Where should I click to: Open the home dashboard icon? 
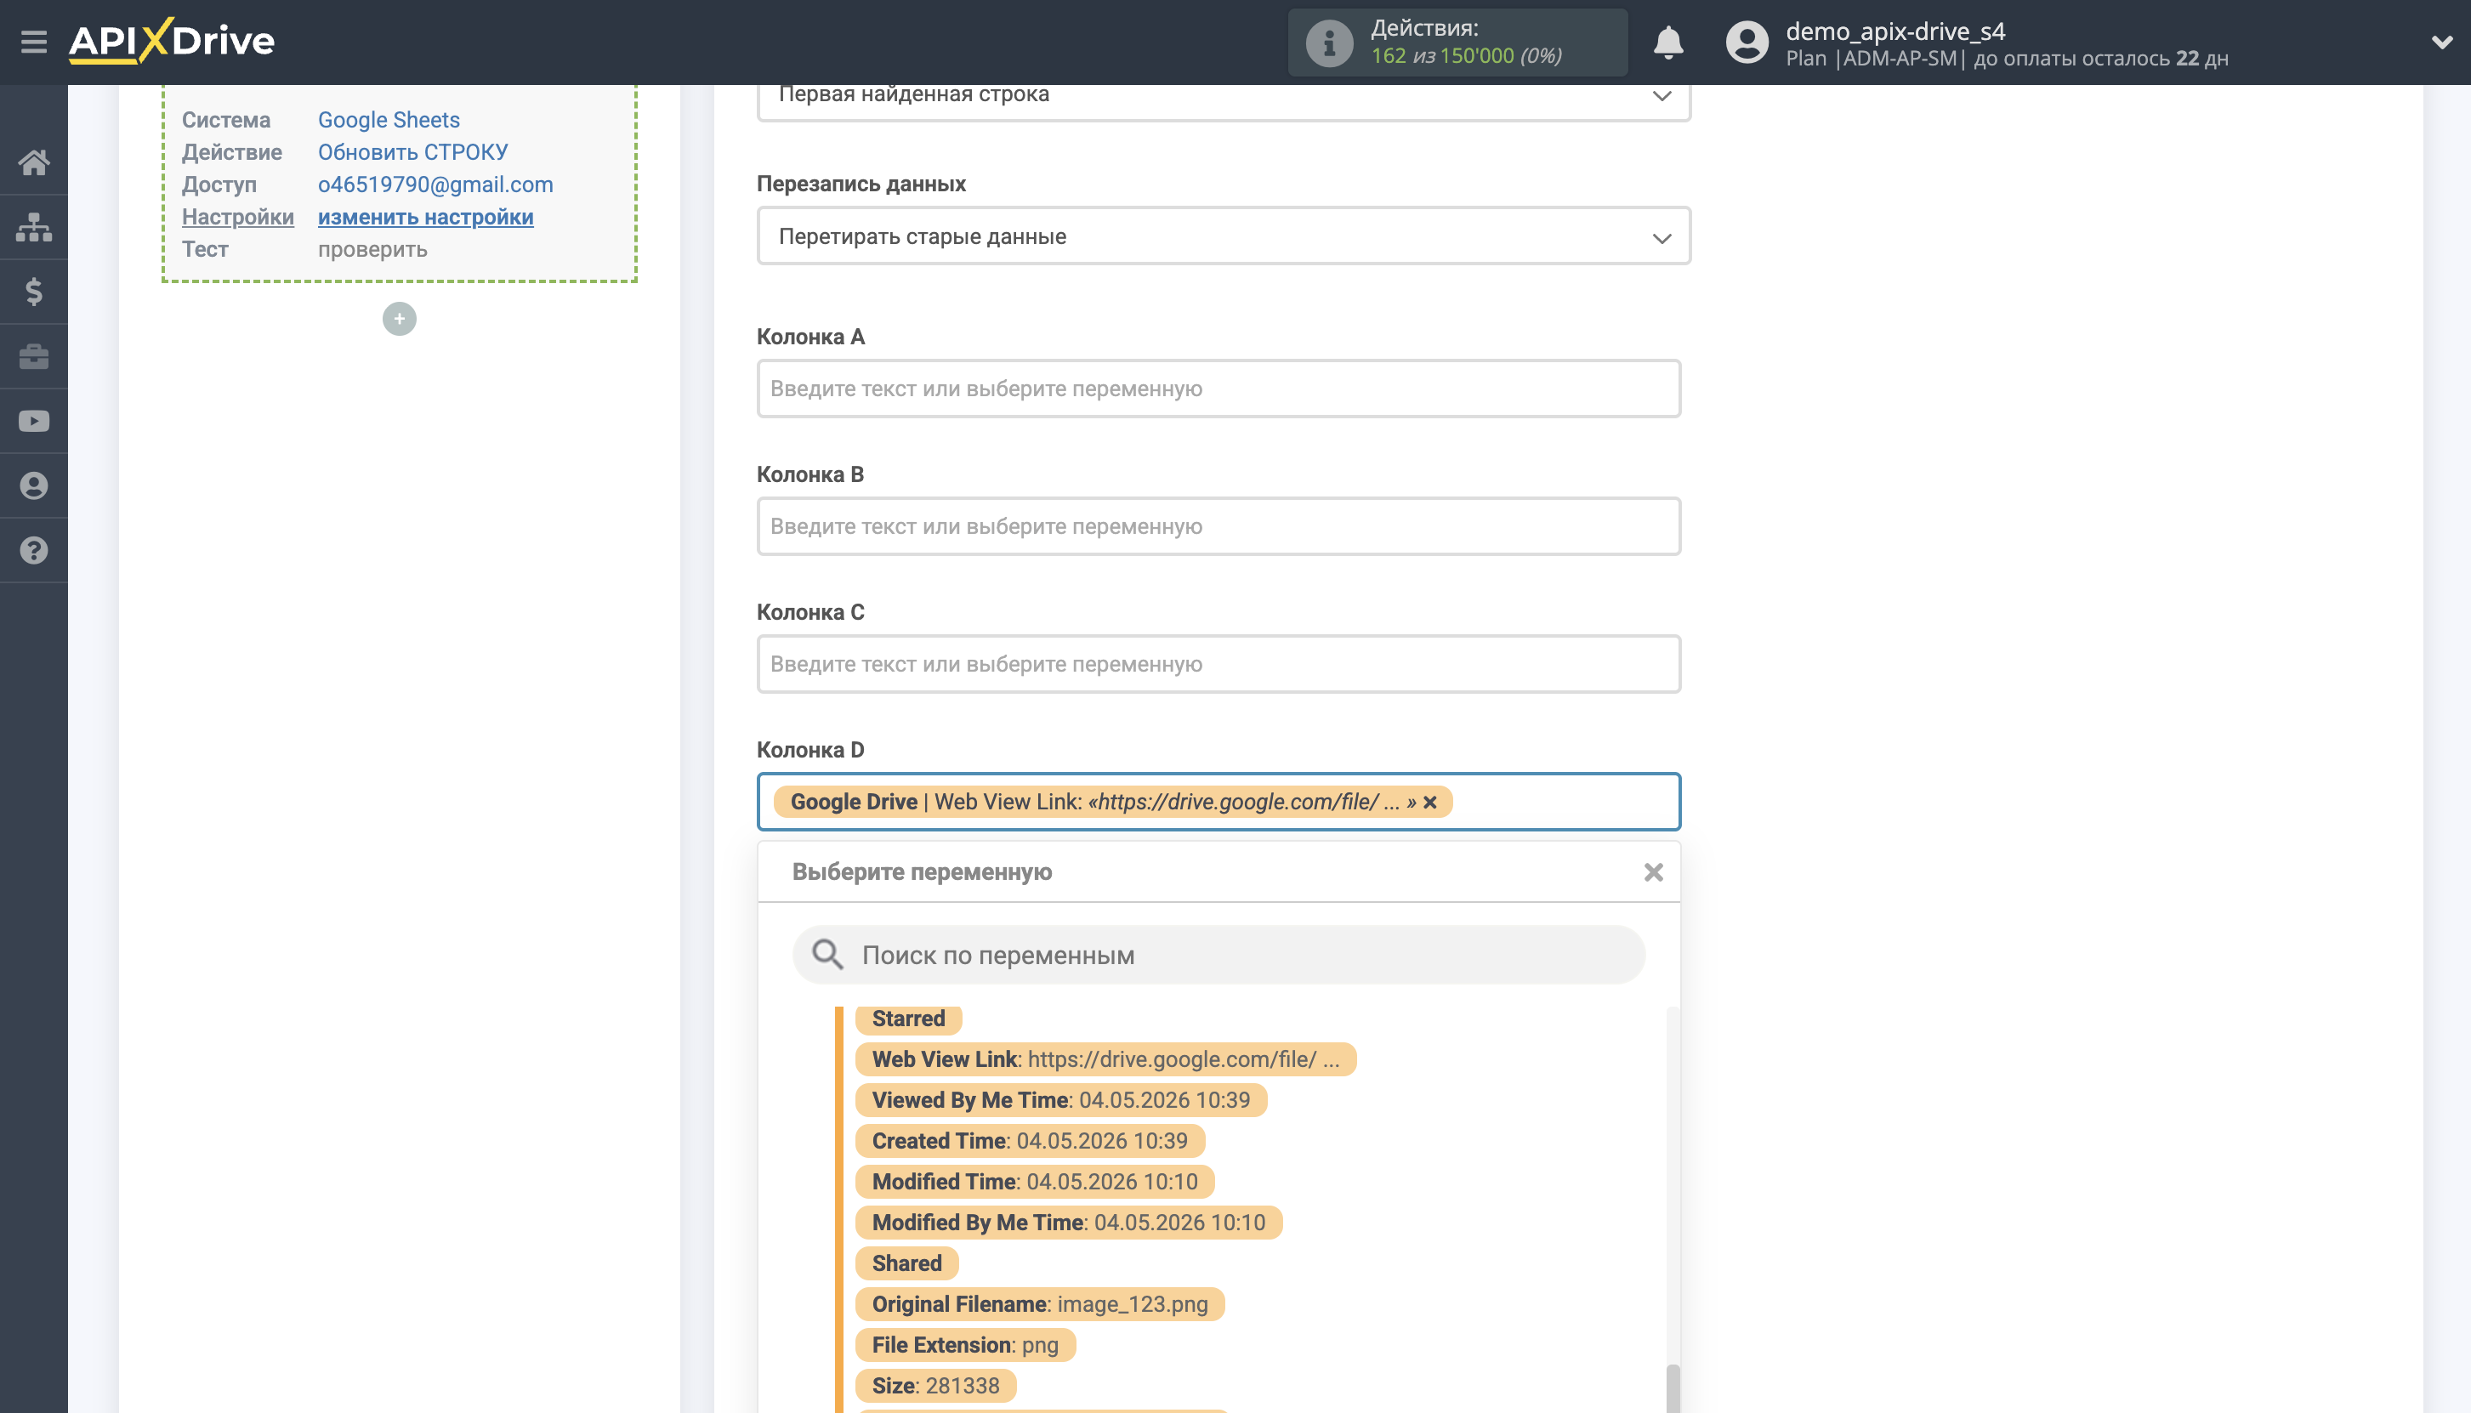click(x=34, y=162)
